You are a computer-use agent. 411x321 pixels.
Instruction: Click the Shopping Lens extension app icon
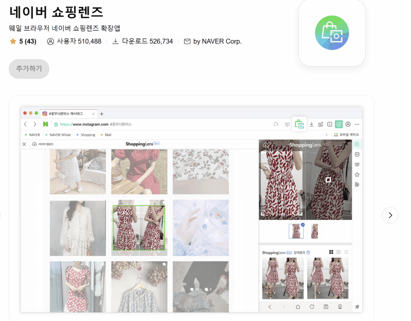point(332,33)
